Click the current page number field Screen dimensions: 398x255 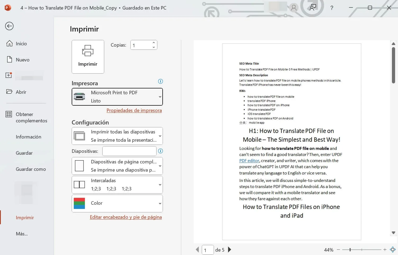208,250
